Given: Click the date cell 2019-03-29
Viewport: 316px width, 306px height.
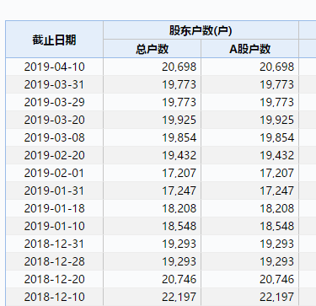Looking at the screenshot, I should 54,102.
